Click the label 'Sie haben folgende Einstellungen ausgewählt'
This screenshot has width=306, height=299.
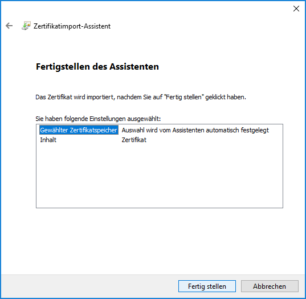[x=98, y=119]
